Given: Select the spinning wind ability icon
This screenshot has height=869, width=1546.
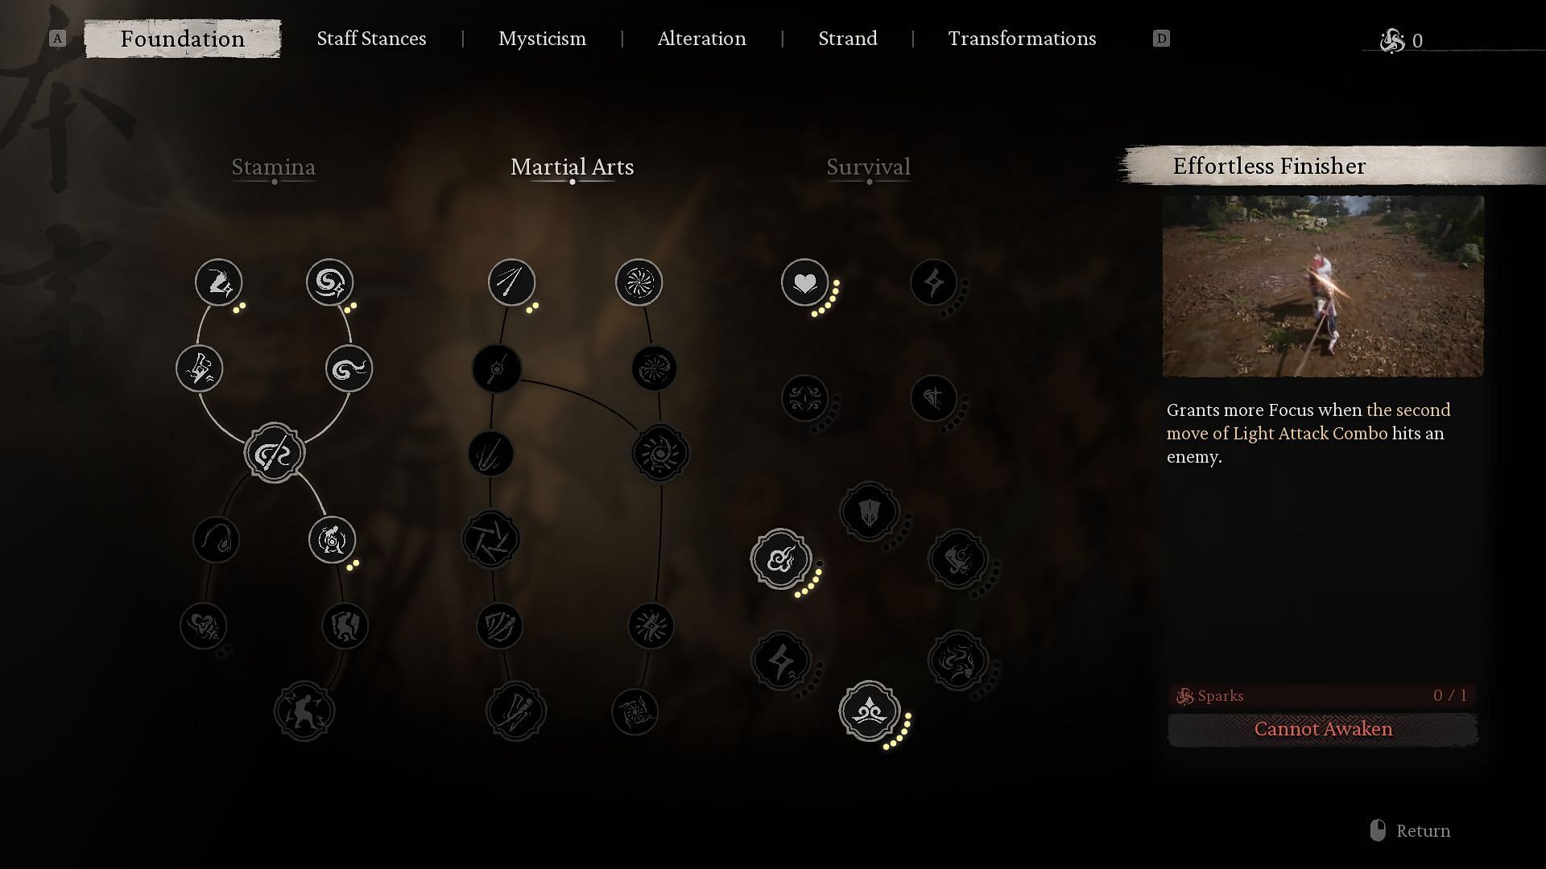Looking at the screenshot, I should 637,282.
